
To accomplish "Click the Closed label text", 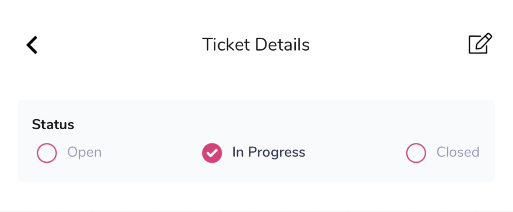I will pos(458,152).
